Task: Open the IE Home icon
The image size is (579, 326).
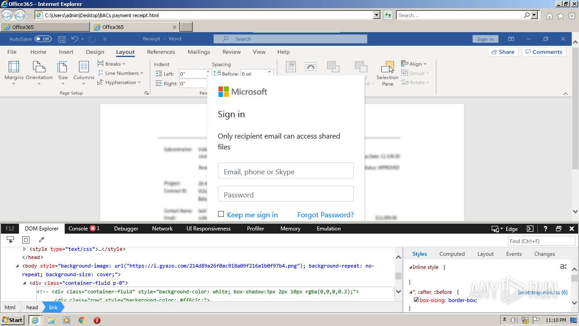Action: point(549,16)
